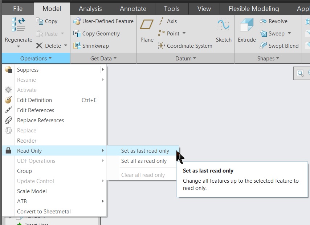Image resolution: width=310 pixels, height=225 pixels.
Task: Select the datum Axis tool
Action: (x=171, y=21)
